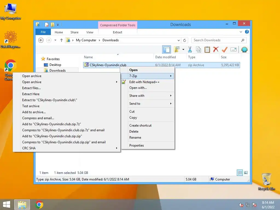This screenshot has height=210, width=280.
Task: Toggle the preview pane layout icon
Action: pos(167,49)
